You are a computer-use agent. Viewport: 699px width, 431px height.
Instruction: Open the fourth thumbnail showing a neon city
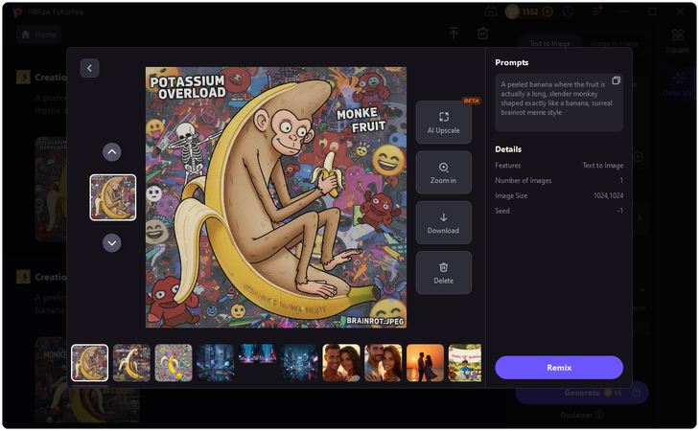click(216, 363)
